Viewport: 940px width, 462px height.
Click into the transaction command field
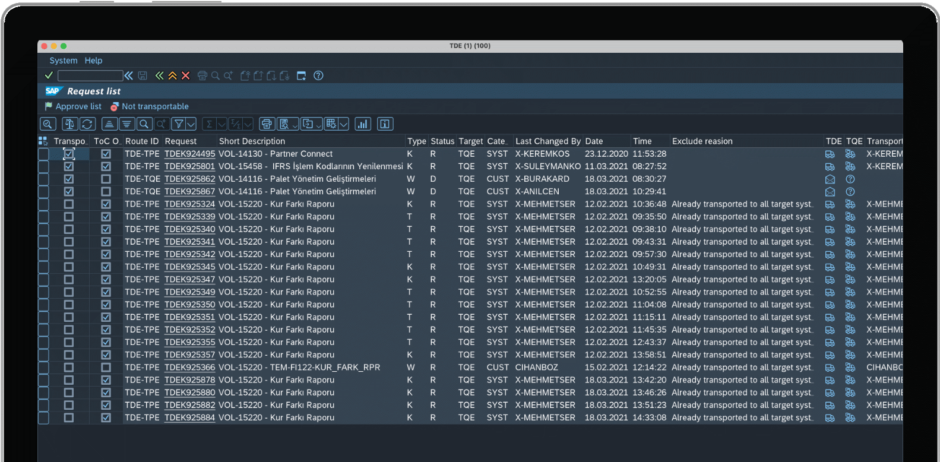pos(90,75)
